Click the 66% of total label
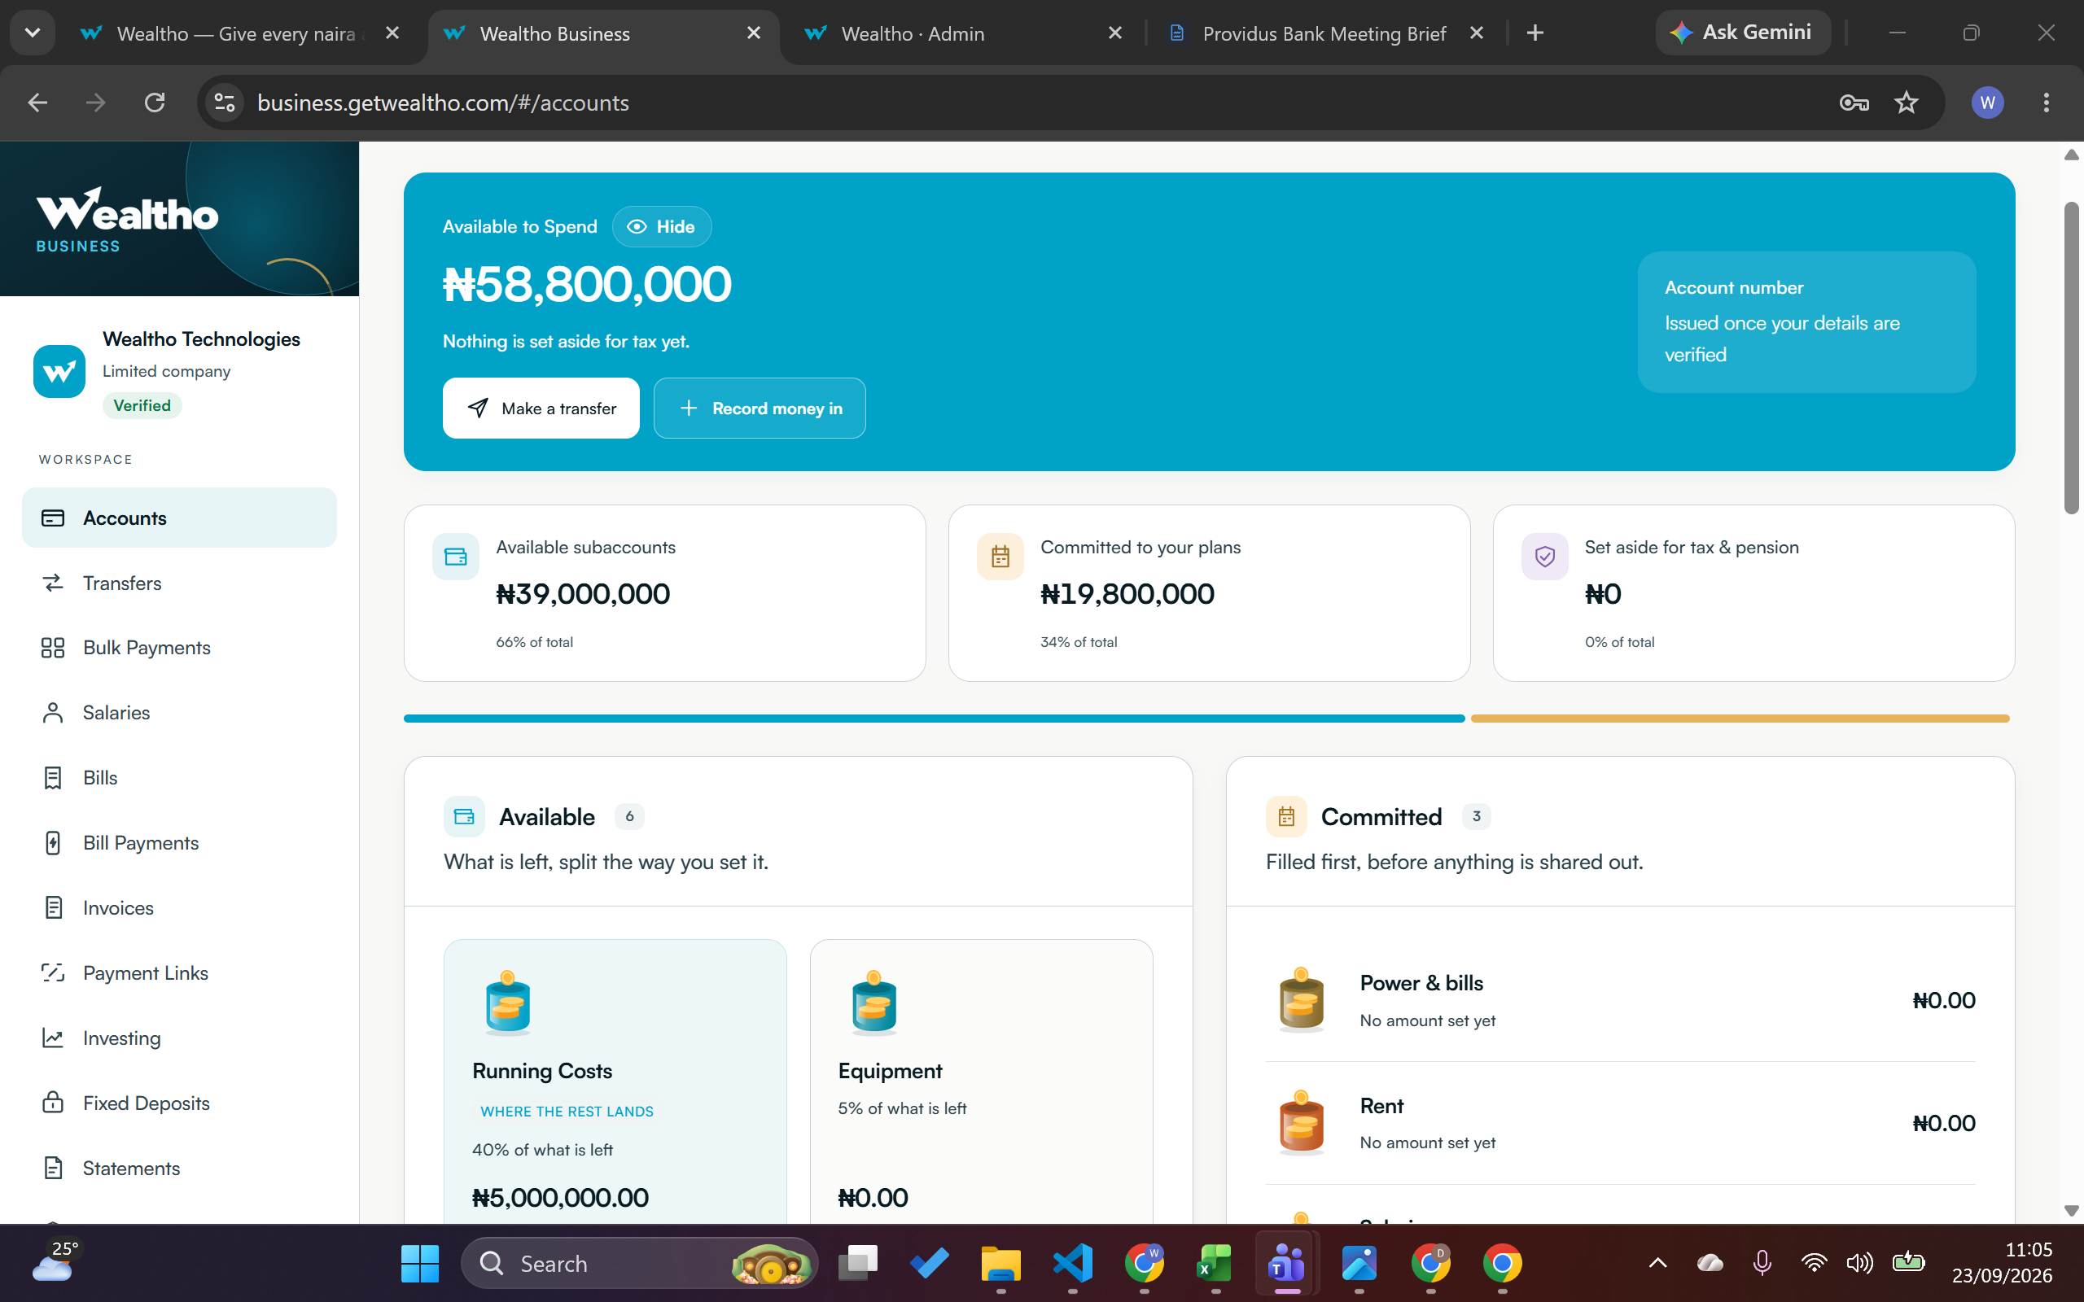2084x1302 pixels. point(534,642)
